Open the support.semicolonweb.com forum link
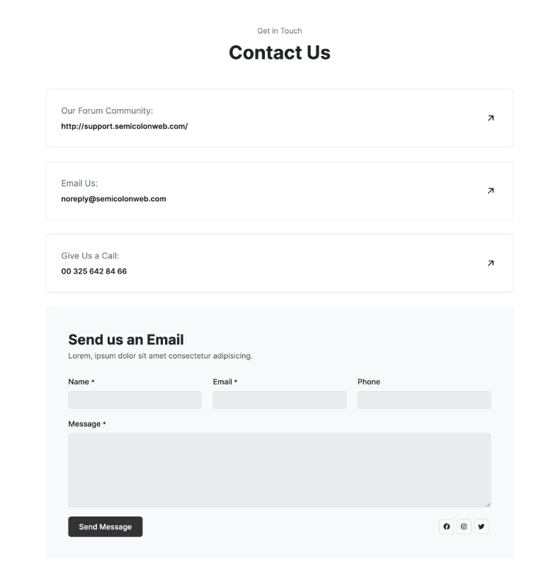 click(x=124, y=127)
